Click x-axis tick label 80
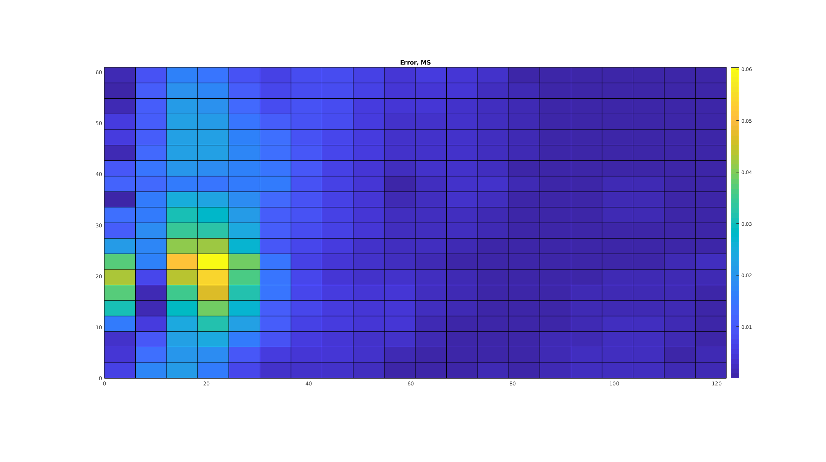The width and height of the screenshot is (826, 462). (513, 384)
